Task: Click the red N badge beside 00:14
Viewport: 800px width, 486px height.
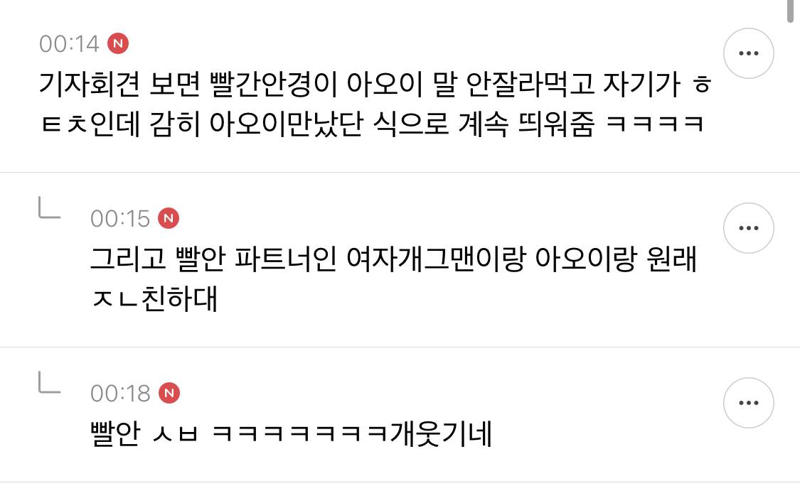Action: click(118, 43)
